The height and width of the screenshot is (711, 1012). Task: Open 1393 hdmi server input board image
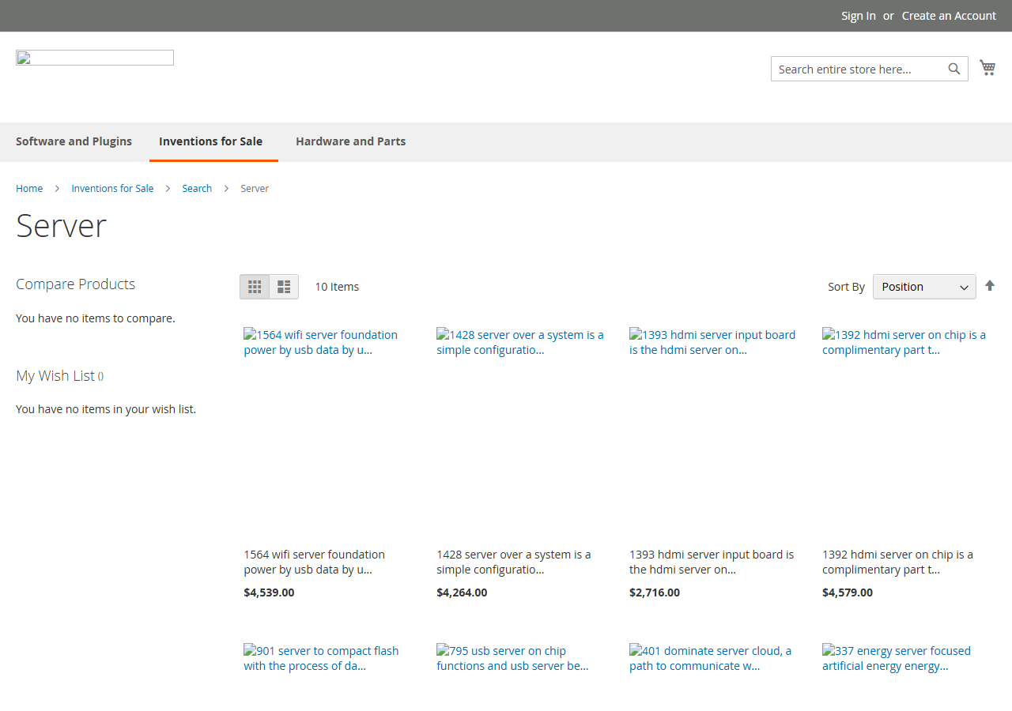712,342
